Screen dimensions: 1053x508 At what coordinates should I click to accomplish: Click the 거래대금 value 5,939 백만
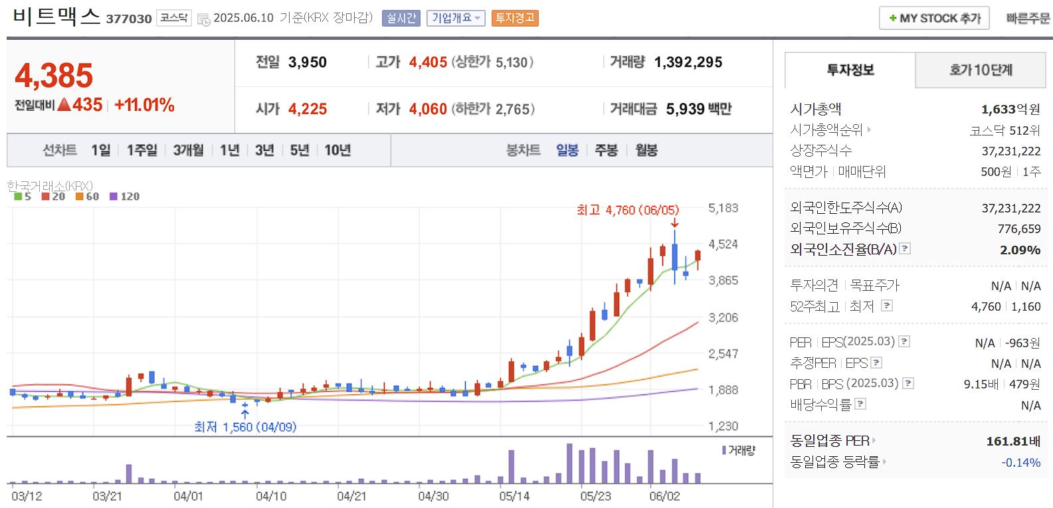click(699, 109)
